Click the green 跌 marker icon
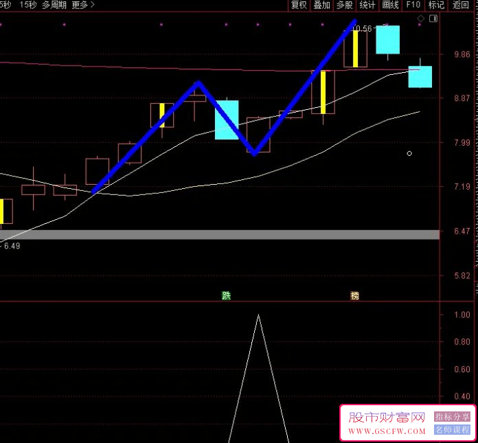Screen dimensions: 478x443 pos(226,295)
